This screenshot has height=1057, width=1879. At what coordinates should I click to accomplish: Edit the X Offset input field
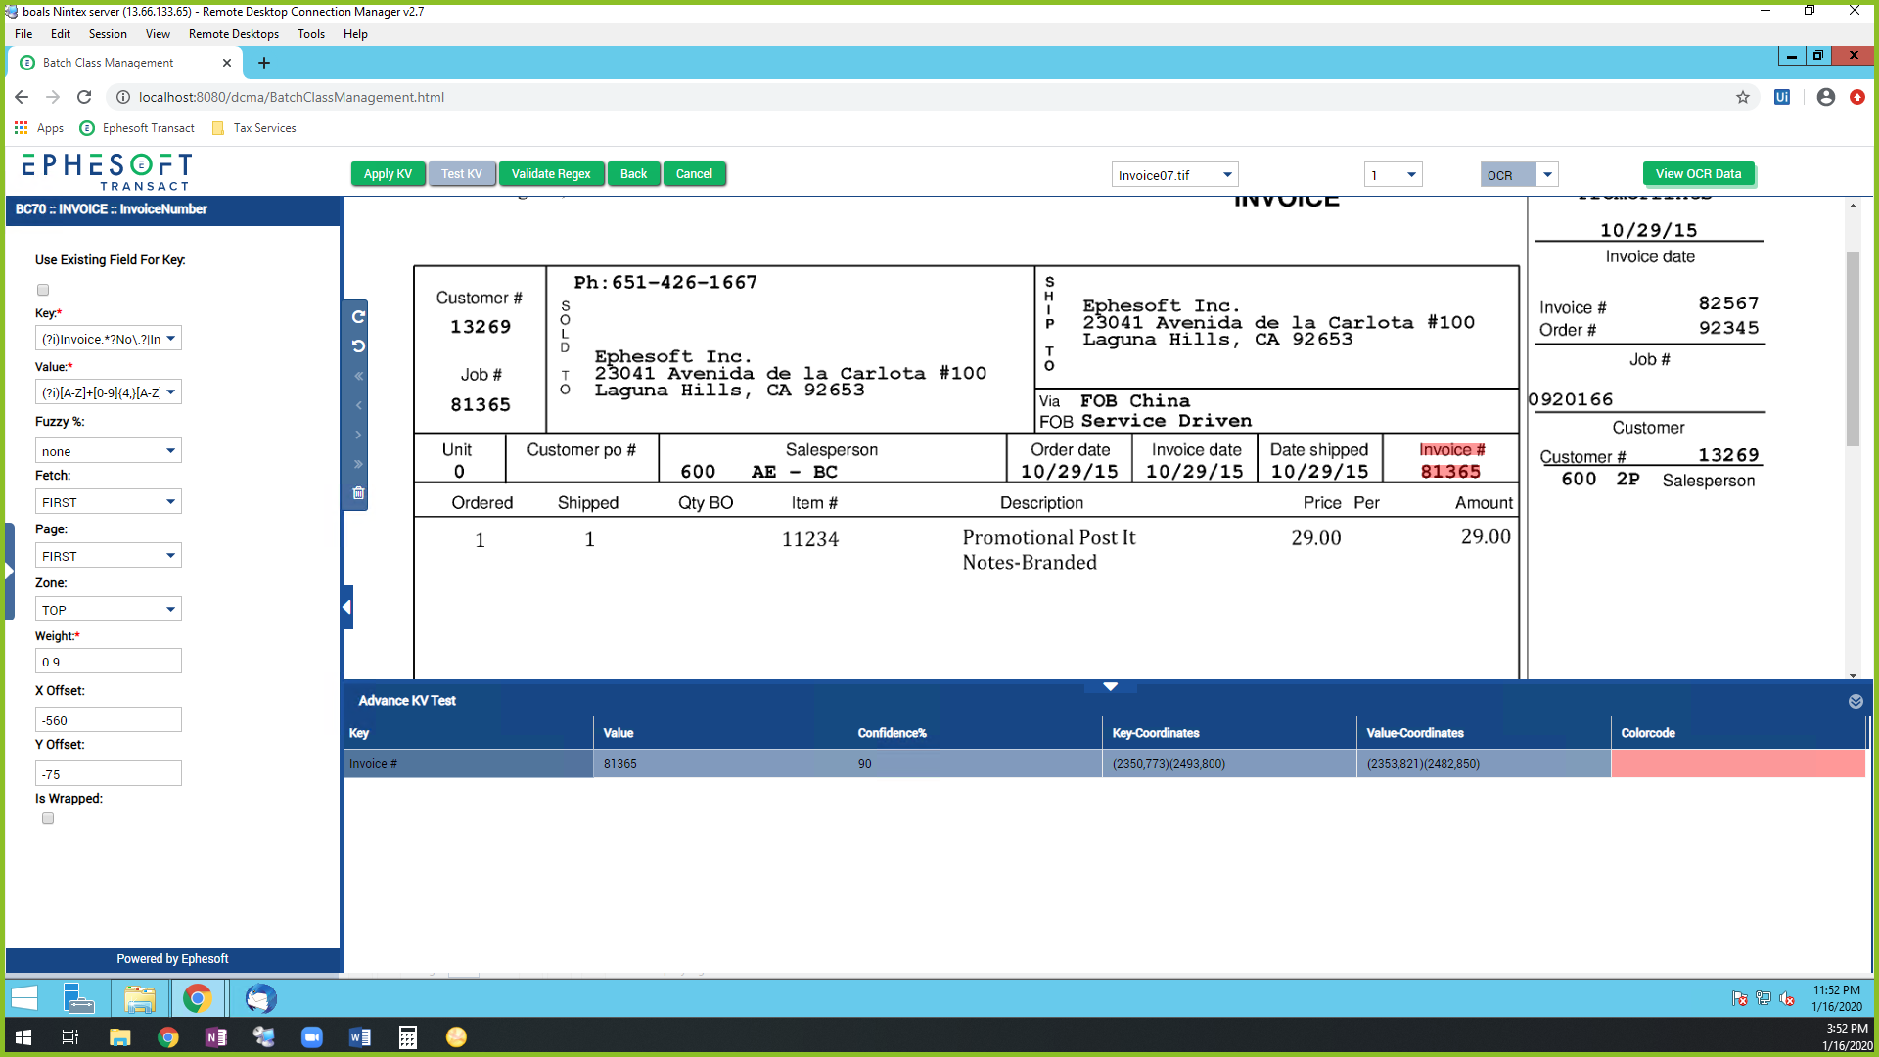(108, 719)
